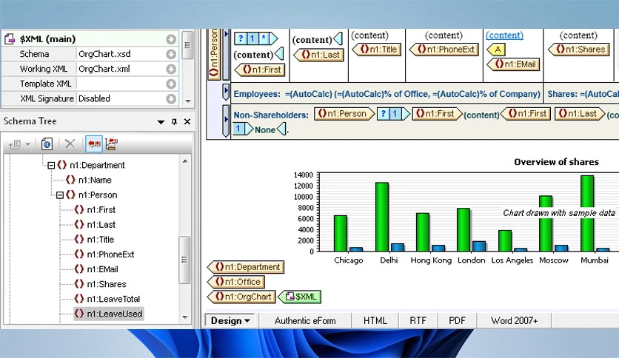
Task: Select the n1:Title tag in design view
Action: [x=376, y=50]
